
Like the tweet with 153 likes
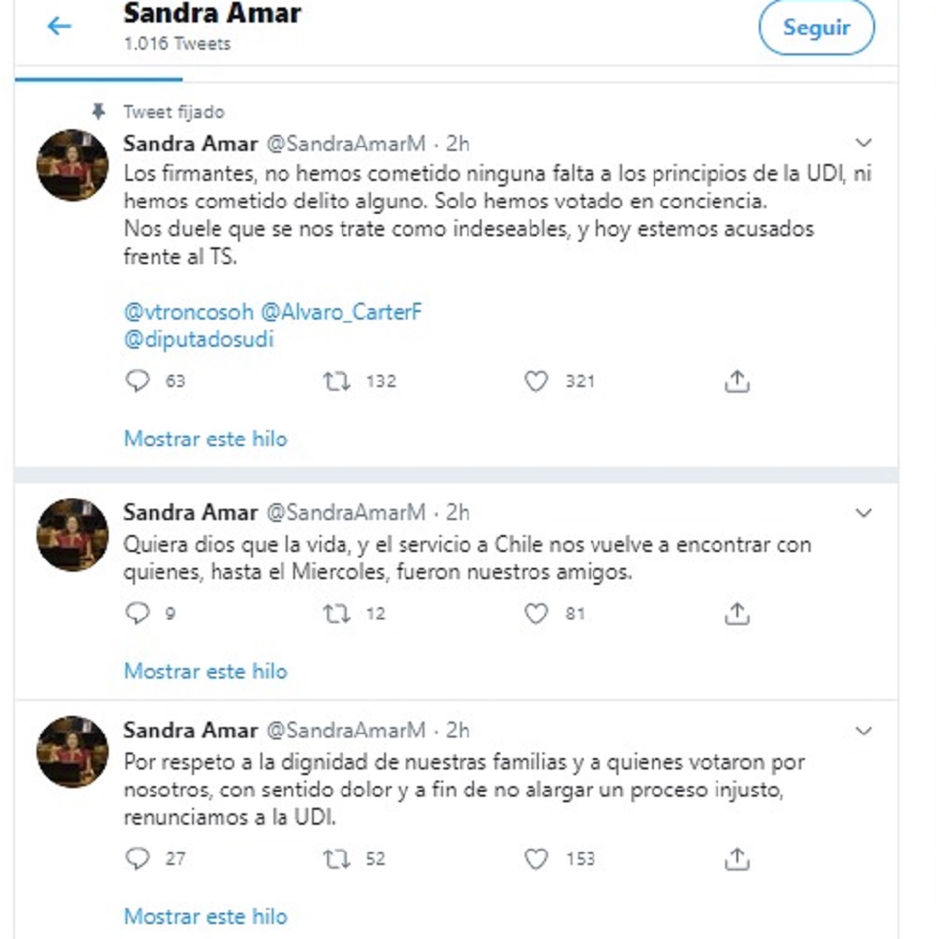pos(536,858)
